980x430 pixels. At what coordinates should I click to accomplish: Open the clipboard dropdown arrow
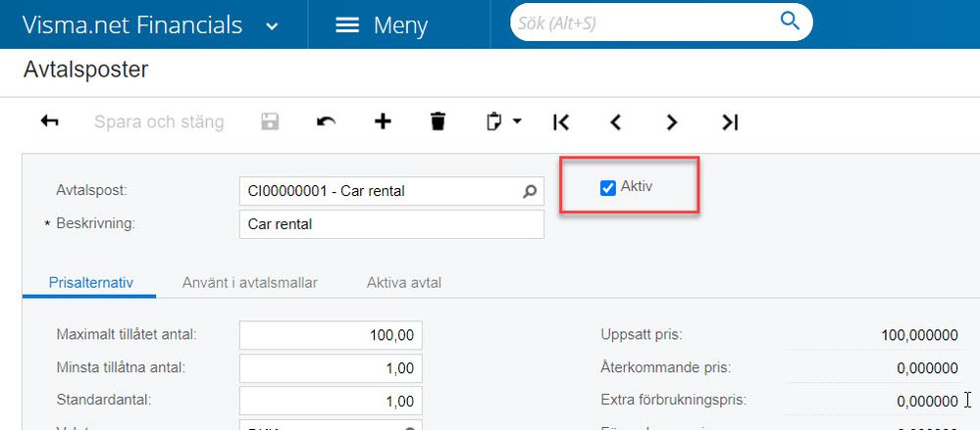(517, 121)
